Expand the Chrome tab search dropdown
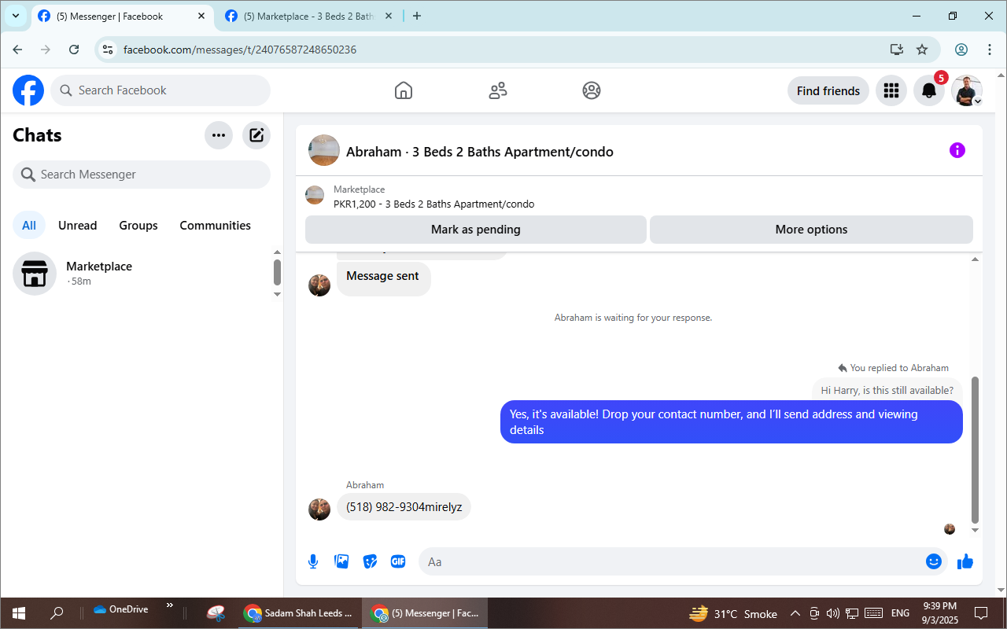Viewport: 1007px width, 629px height. point(16,16)
